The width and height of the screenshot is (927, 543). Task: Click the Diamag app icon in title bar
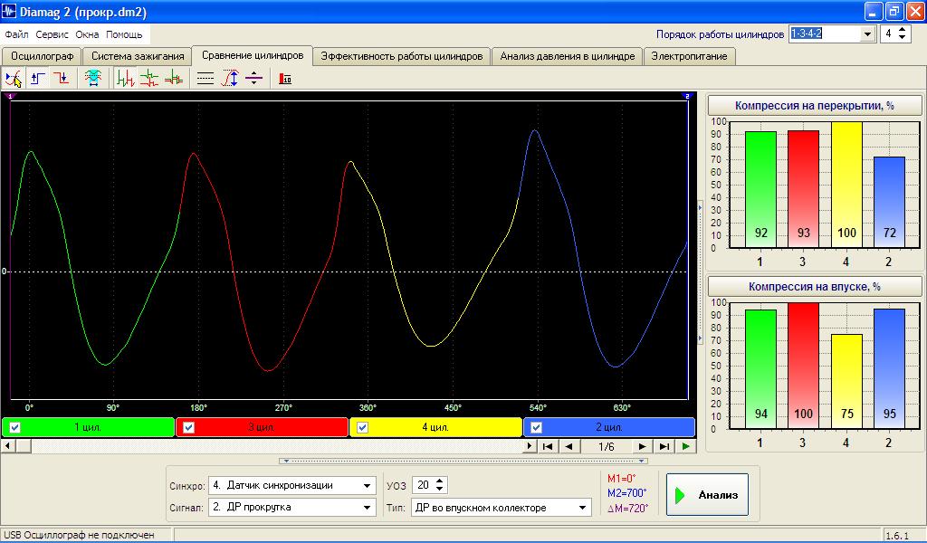(x=9, y=11)
